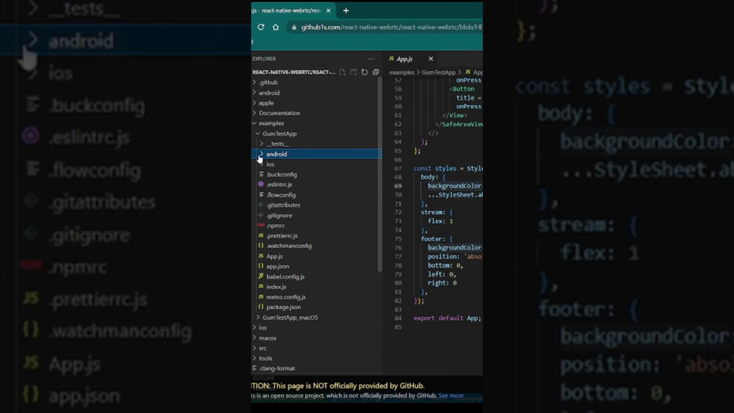Open the index.js file
The image size is (734, 413).
coord(317,287)
